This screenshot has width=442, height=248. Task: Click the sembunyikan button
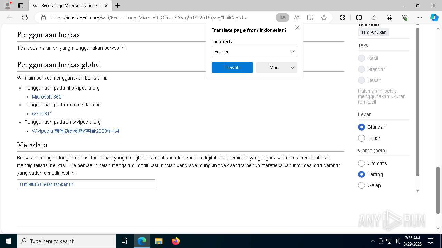374,32
